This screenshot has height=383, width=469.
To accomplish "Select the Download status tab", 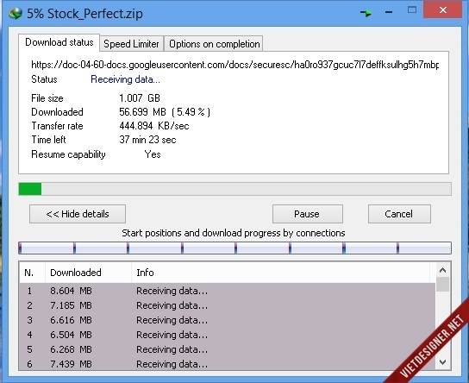I will [x=59, y=42].
